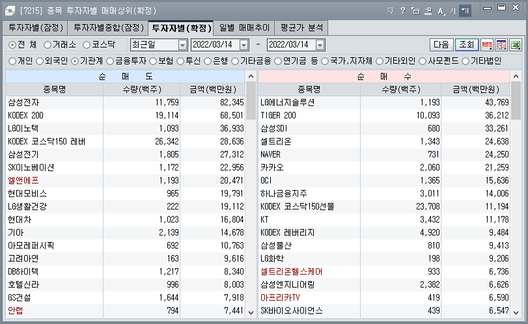Image resolution: width=528 pixels, height=324 pixels.
Task: Select 카카오 in the 순매수 list
Action: 272,167
